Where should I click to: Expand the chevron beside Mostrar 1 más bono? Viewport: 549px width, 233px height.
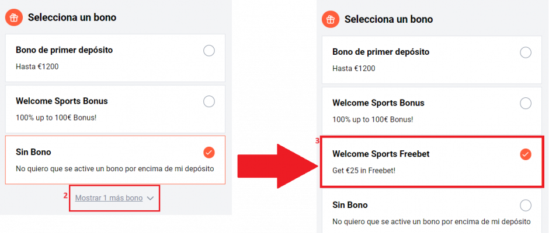coord(150,199)
